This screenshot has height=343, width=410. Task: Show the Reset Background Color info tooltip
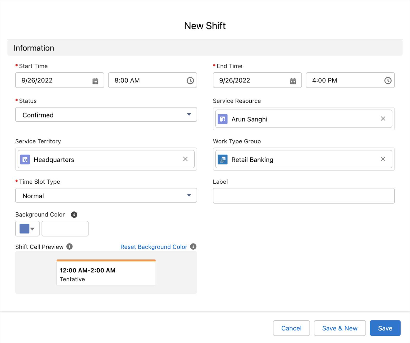[194, 247]
